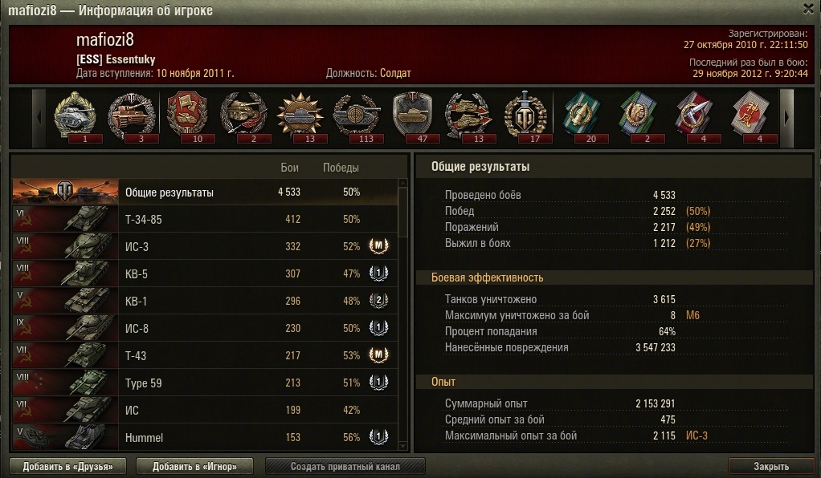Show next medals with right arrow
Image resolution: width=821 pixels, height=478 pixels.
[x=787, y=118]
